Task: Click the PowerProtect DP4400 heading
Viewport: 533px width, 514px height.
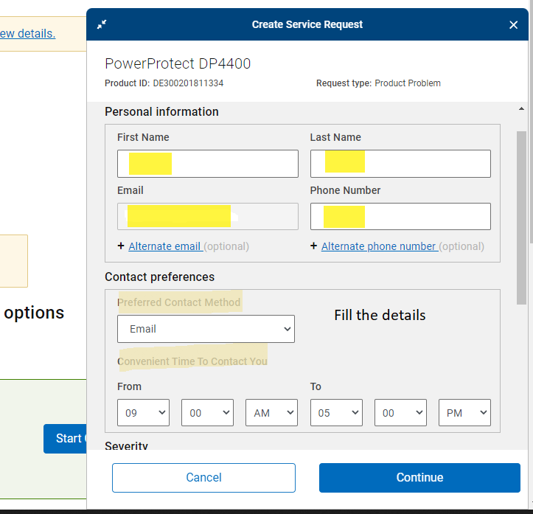Action: (x=178, y=63)
